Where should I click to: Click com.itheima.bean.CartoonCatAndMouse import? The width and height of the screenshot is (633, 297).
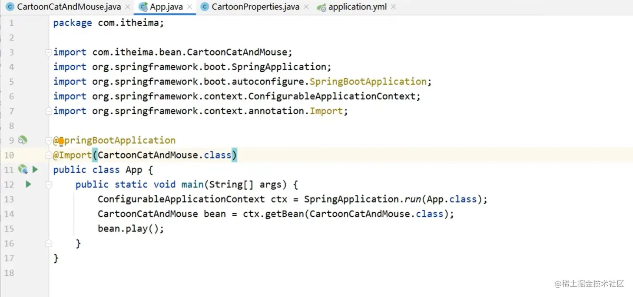[190, 53]
